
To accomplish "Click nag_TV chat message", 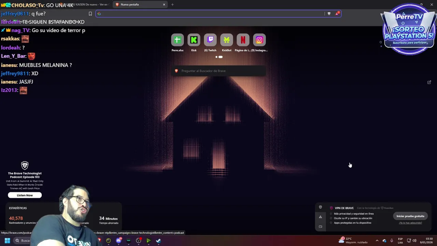I will click(43, 30).
